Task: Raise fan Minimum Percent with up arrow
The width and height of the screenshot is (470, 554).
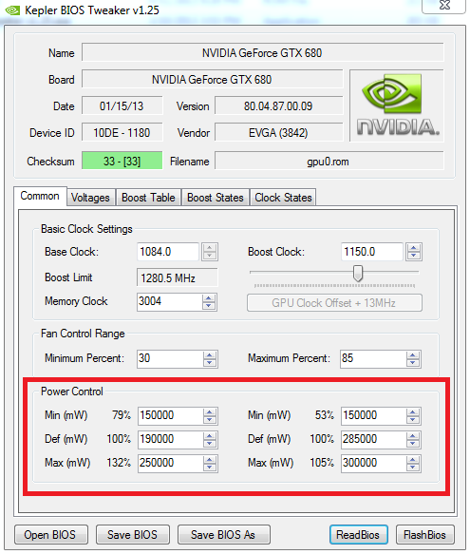Action: coord(210,355)
